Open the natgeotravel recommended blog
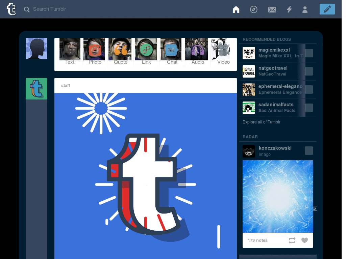Image resolution: width=346 pixels, height=259 pixels. coord(273,68)
